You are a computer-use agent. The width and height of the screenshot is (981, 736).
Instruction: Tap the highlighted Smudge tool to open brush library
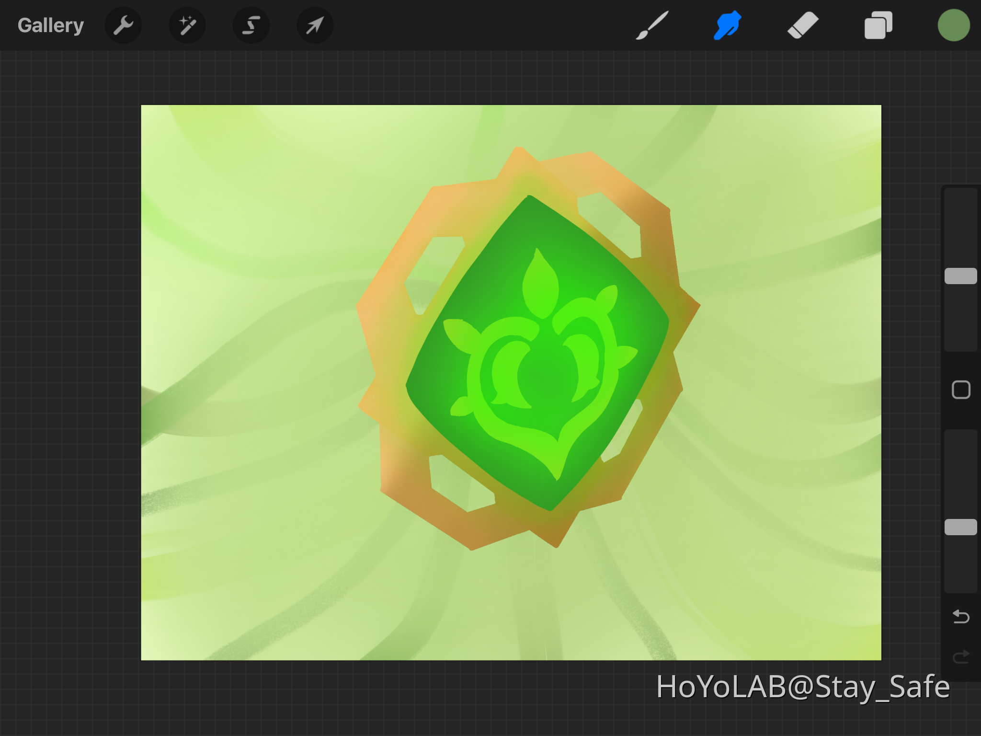726,25
